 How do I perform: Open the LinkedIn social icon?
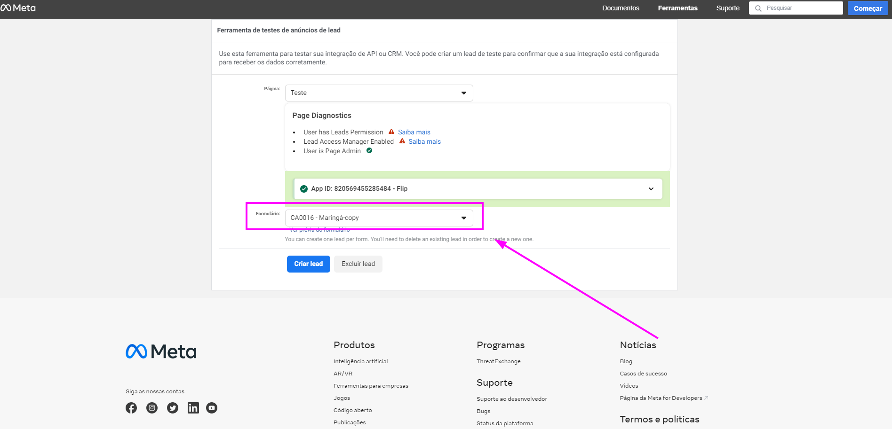click(x=193, y=408)
